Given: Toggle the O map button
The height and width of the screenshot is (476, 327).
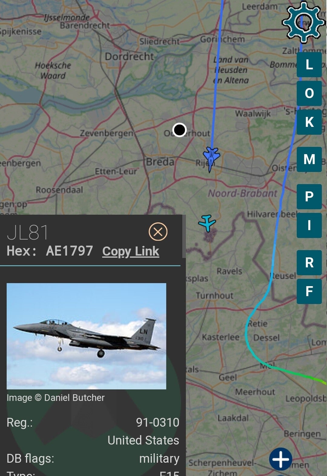Looking at the screenshot, I should tap(309, 93).
